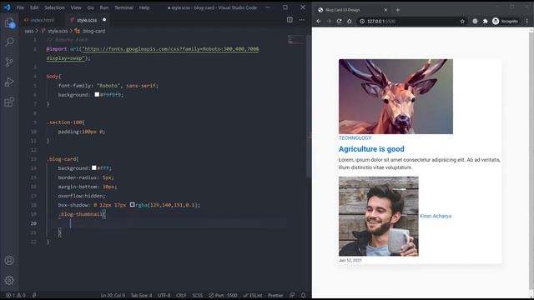
Task: Click .blog-card symbol in breadcrumb
Action: point(93,31)
